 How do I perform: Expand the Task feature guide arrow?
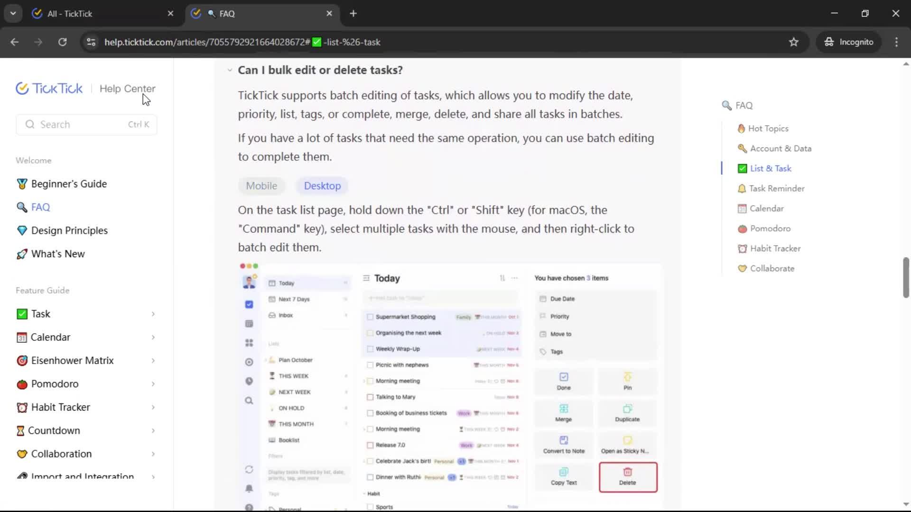click(x=153, y=314)
